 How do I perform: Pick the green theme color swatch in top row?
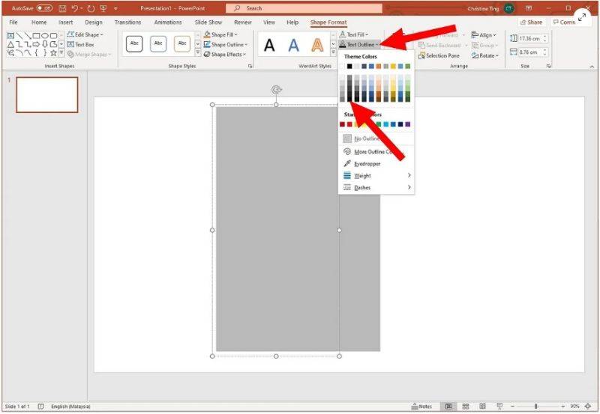tap(407, 66)
